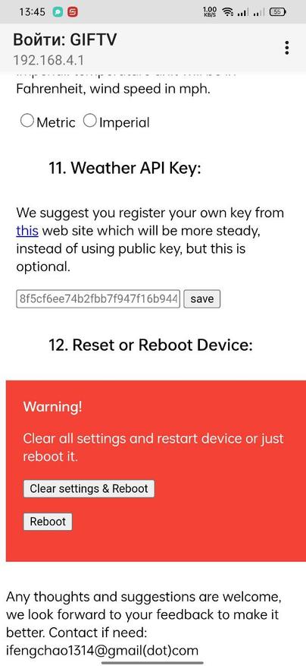Tap the Wi-Fi status icon
The height and width of the screenshot is (666, 306).
coord(229,12)
